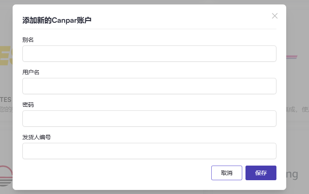Screen dimensions: 309x194
Task: Click the dimmed 集成 text on the right side
Action: click(291, 109)
